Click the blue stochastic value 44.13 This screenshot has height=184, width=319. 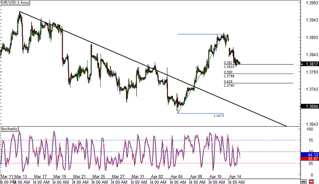(310, 155)
